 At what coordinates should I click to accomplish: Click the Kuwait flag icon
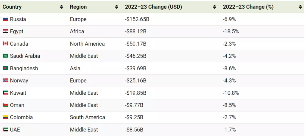click(x=5, y=93)
